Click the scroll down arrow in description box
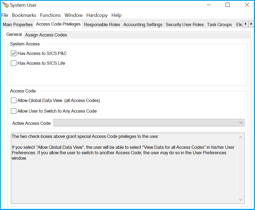The height and width of the screenshot is (210, 255). pos(241,199)
